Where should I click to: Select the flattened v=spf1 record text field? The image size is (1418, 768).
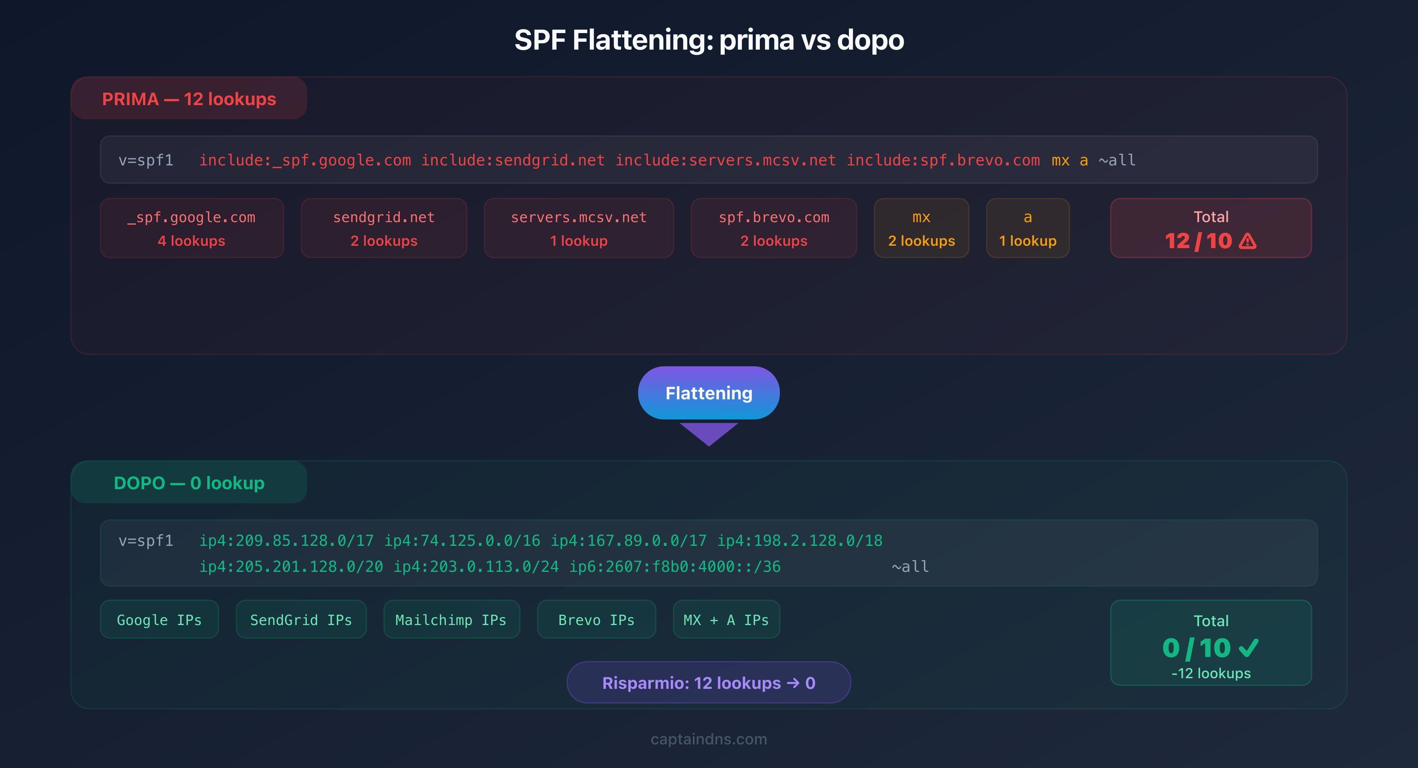point(709,553)
